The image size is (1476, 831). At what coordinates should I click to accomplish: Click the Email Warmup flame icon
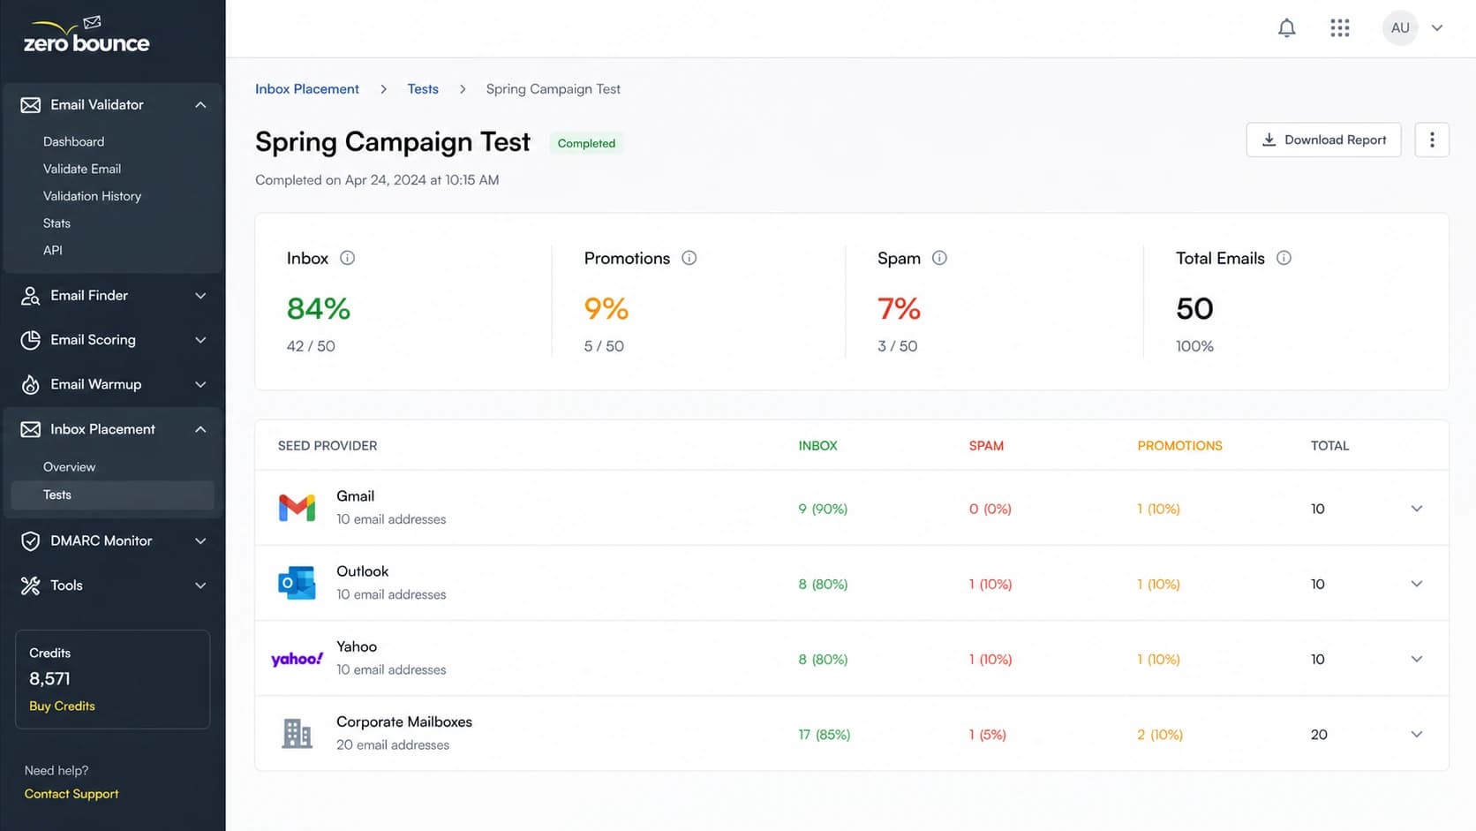[x=31, y=384]
